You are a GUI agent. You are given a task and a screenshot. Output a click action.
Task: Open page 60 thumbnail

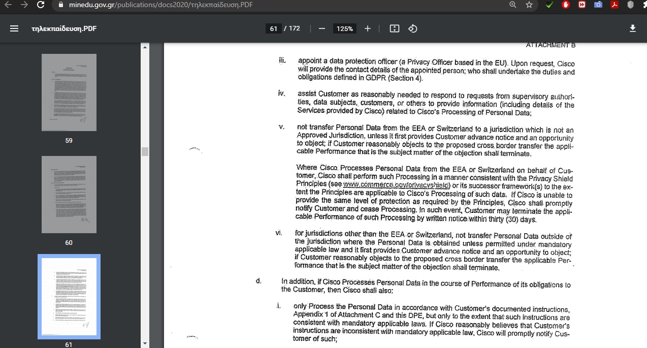pos(69,195)
